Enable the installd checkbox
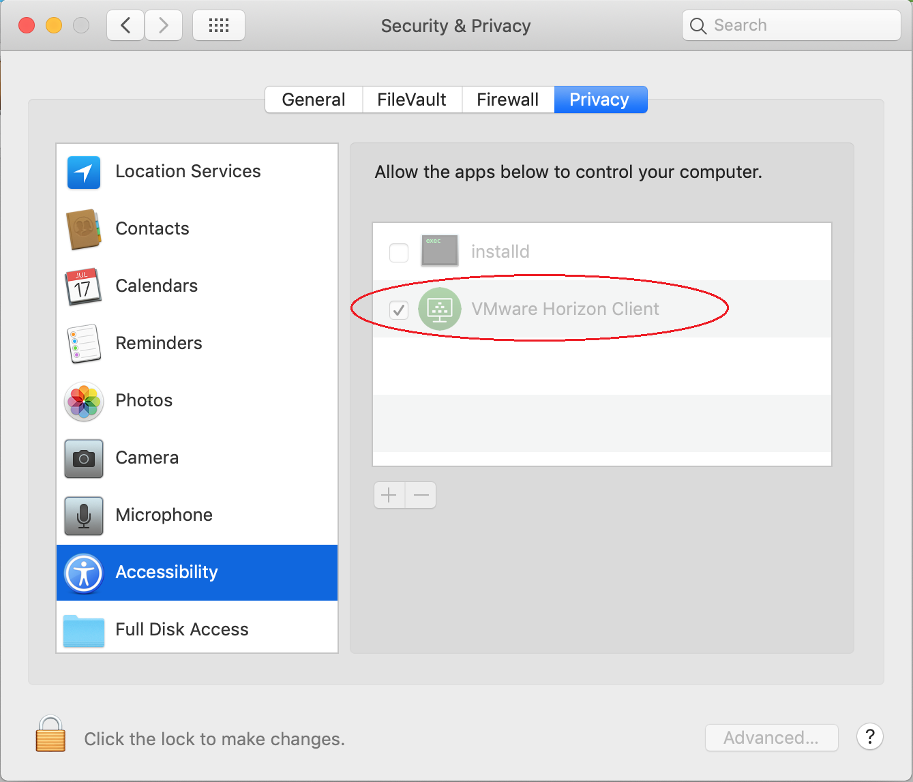The height and width of the screenshot is (782, 913). (x=399, y=252)
